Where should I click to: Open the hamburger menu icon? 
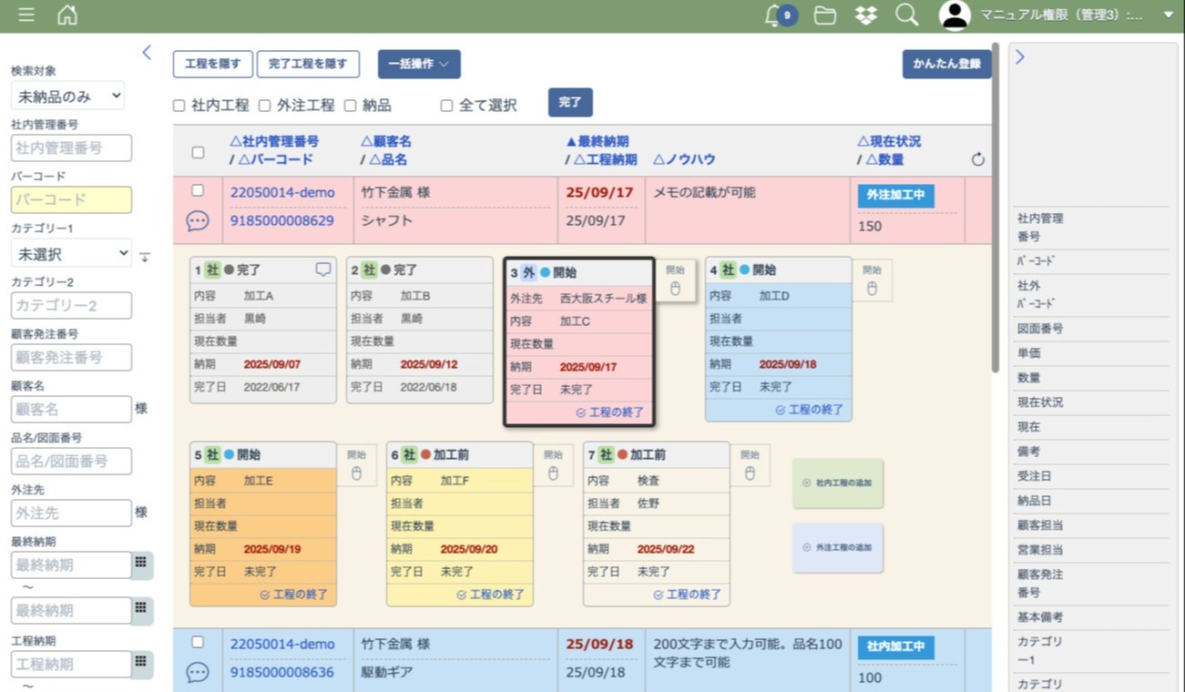[x=26, y=15]
